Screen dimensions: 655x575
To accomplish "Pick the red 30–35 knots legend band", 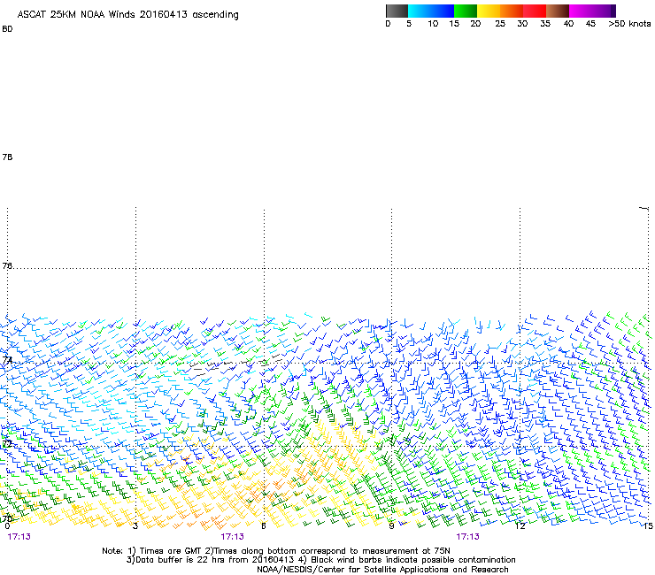I will pyautogui.click(x=535, y=11).
